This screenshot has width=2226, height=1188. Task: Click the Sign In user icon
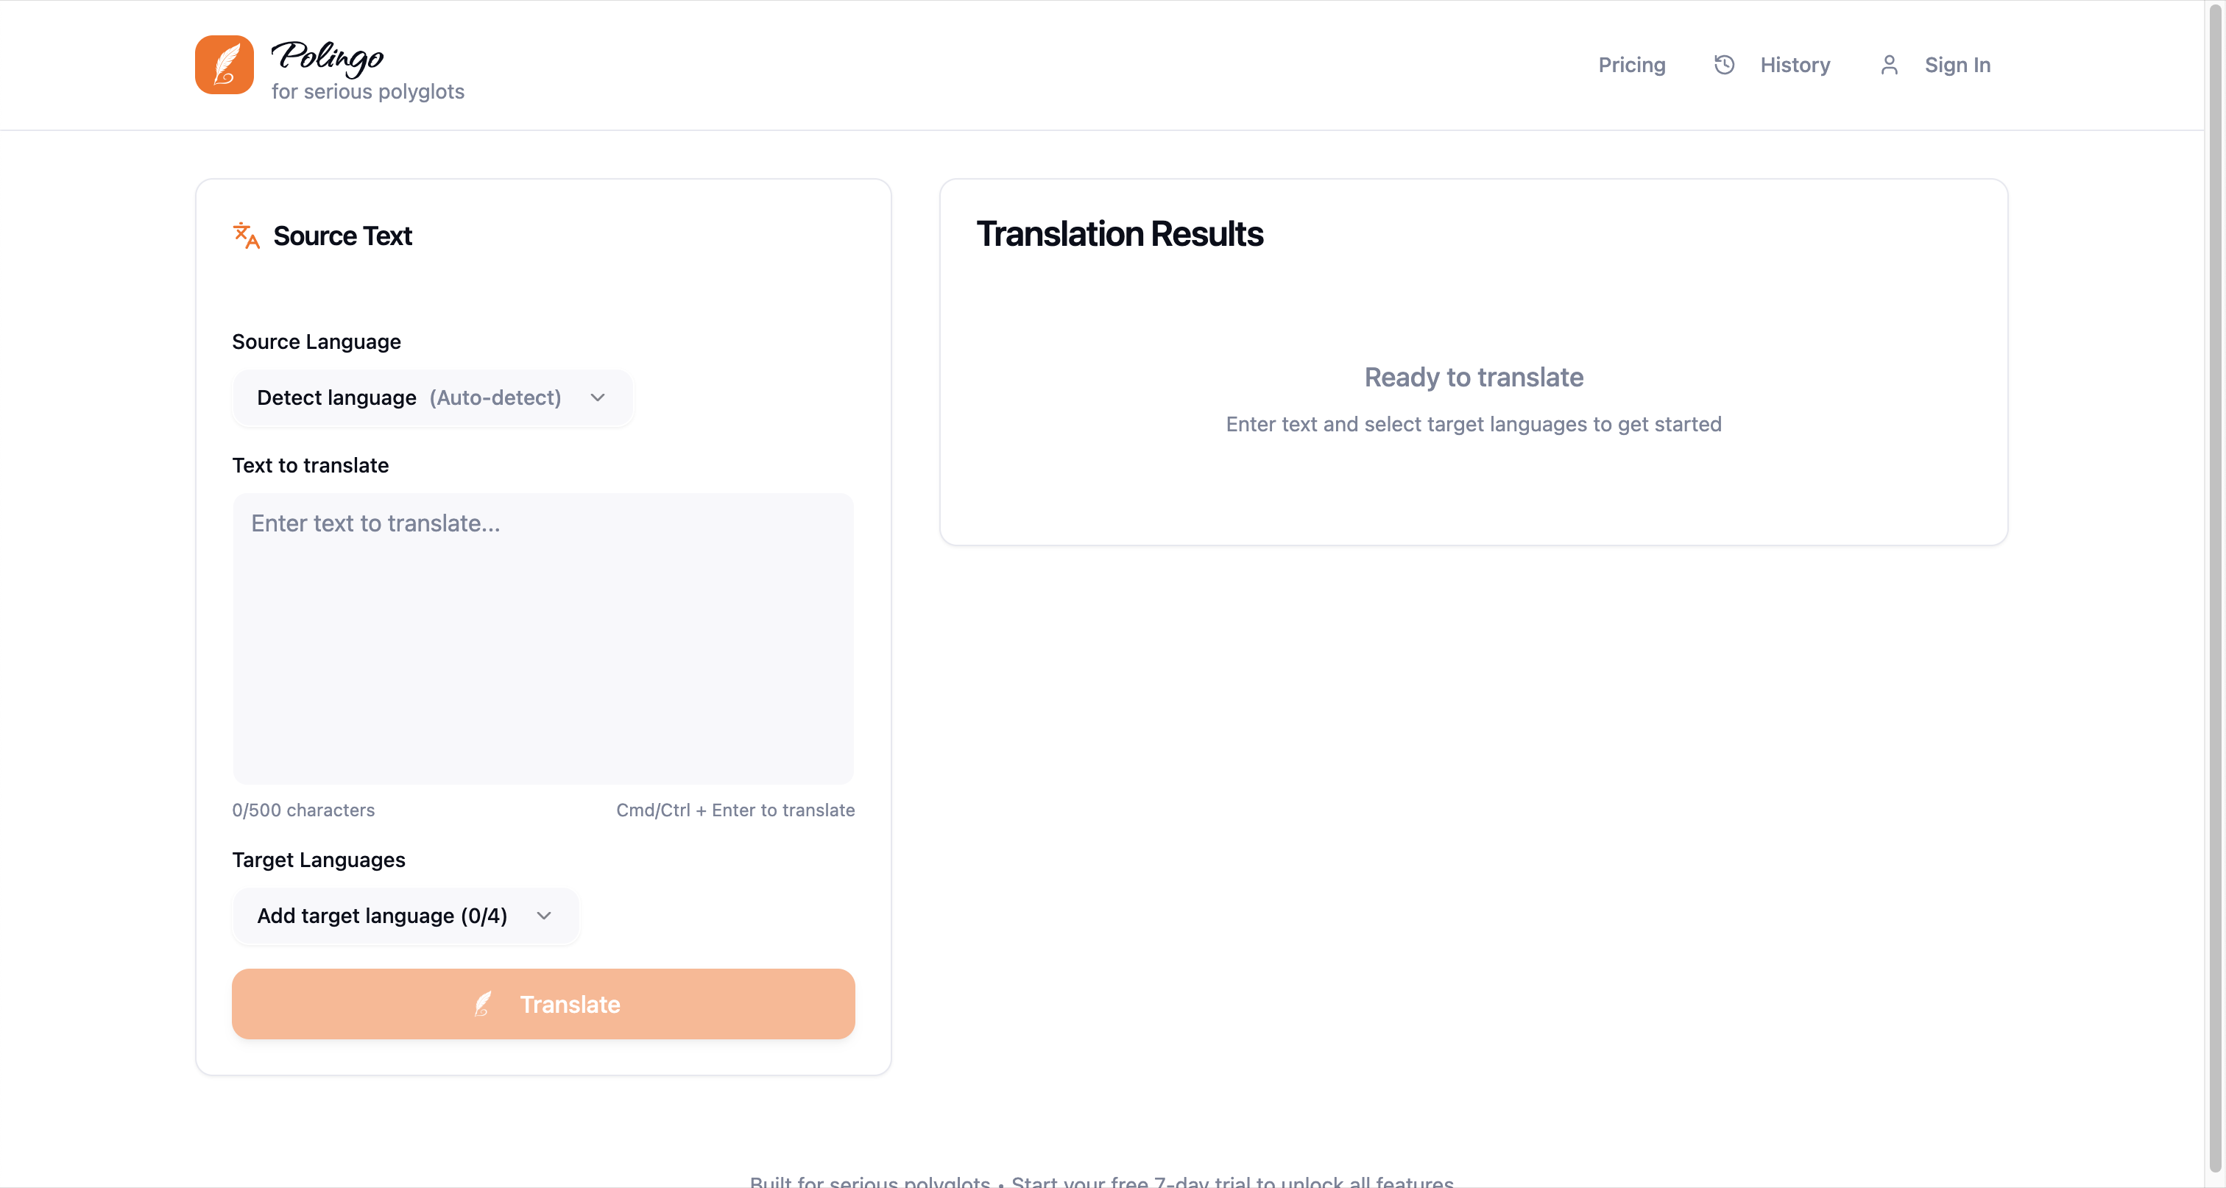click(1889, 65)
